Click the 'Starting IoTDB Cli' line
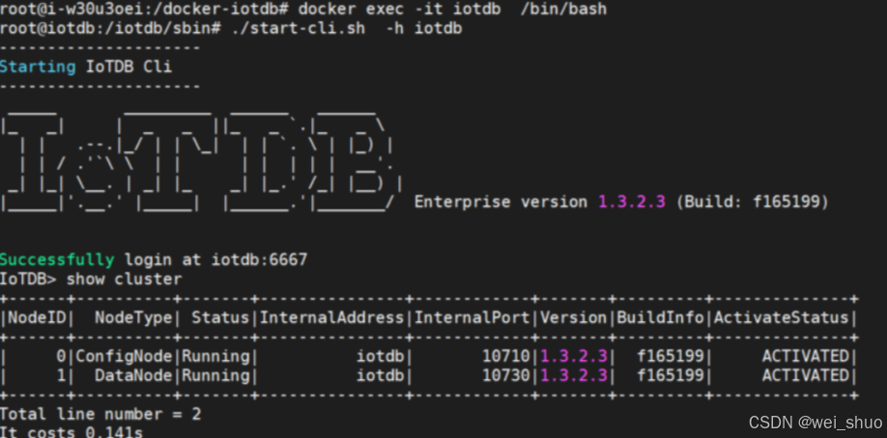 [86, 67]
